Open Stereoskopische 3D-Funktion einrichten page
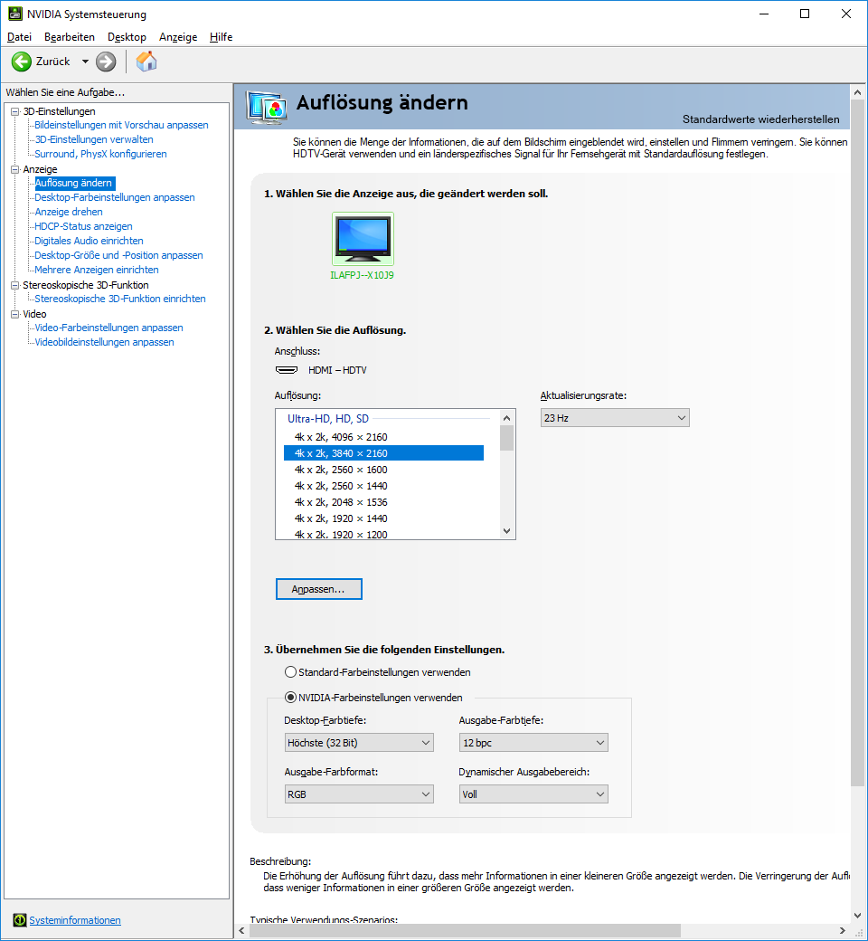Screen dimensions: 868x941 coord(120,299)
